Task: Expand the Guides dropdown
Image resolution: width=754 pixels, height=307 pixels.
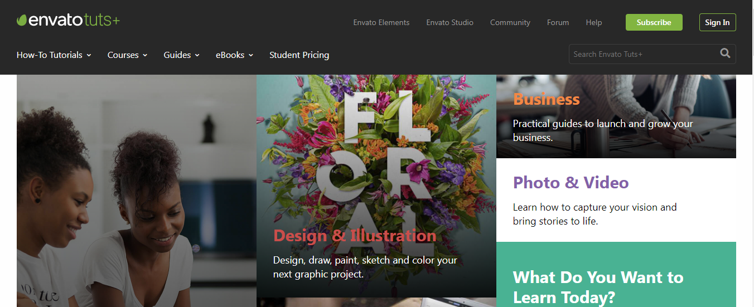Action: (x=181, y=55)
